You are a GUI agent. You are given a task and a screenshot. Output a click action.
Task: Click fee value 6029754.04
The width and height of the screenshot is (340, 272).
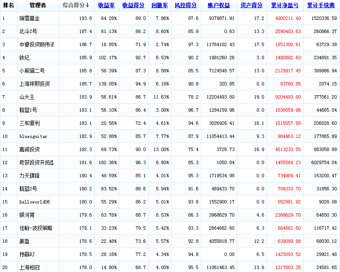(324, 162)
